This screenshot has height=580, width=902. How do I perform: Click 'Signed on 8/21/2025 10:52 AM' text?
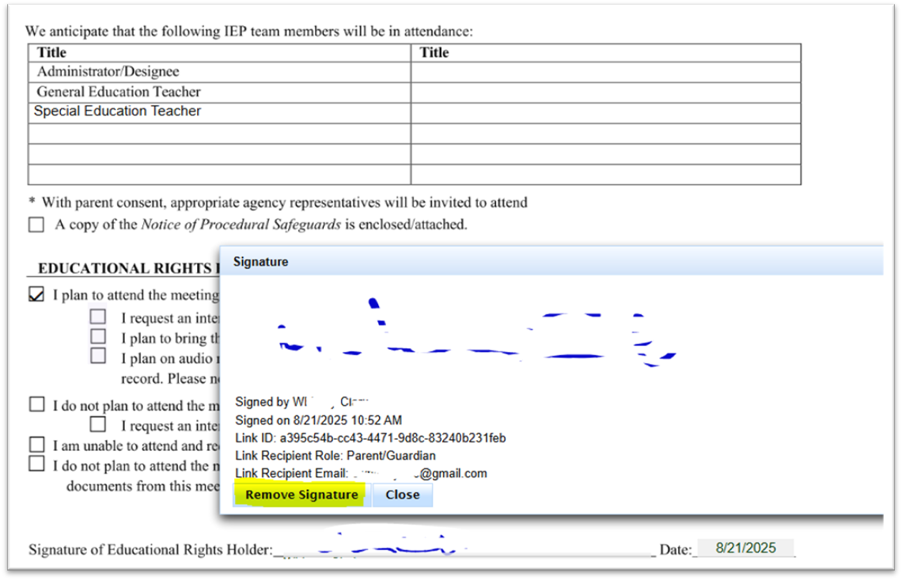pos(318,421)
